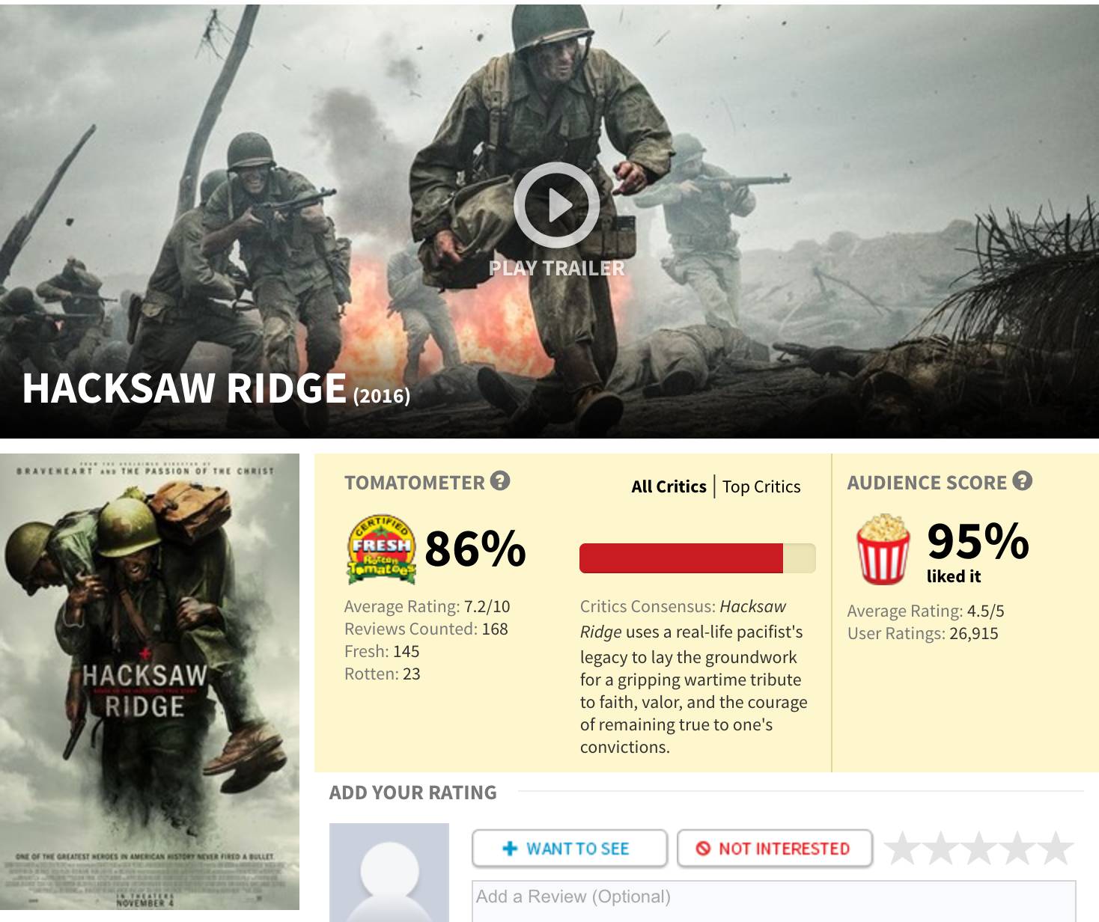Viewport: 1099px width, 922px height.
Task: Open the Audience Score help question mark
Action: tap(1023, 481)
